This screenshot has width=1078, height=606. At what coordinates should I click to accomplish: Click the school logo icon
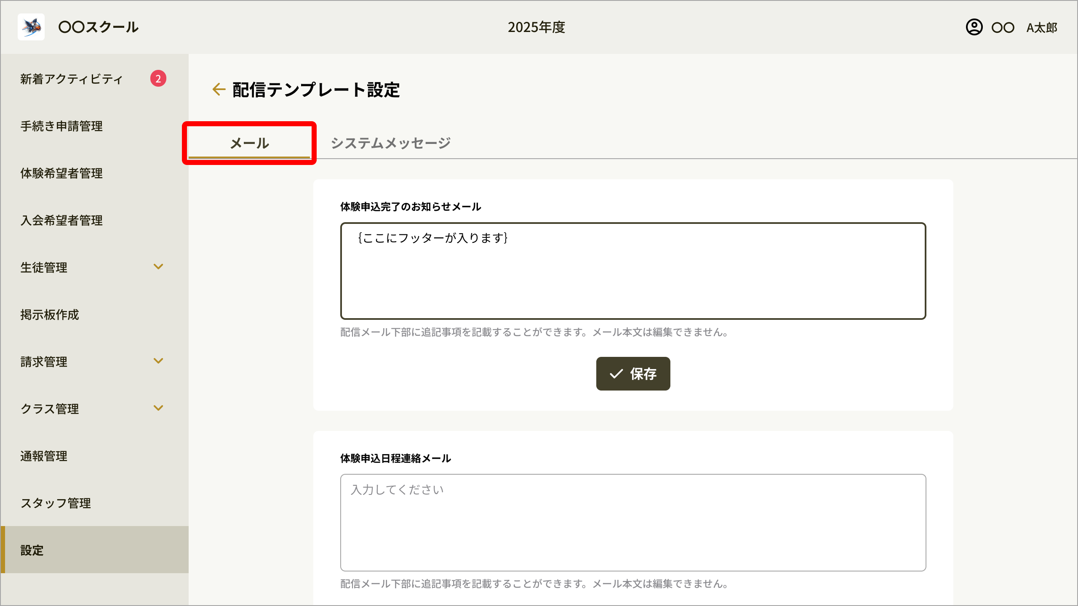31,27
